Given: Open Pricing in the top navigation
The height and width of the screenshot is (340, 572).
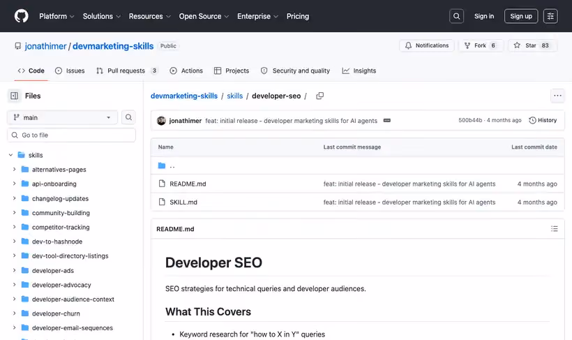Looking at the screenshot, I should click(298, 16).
